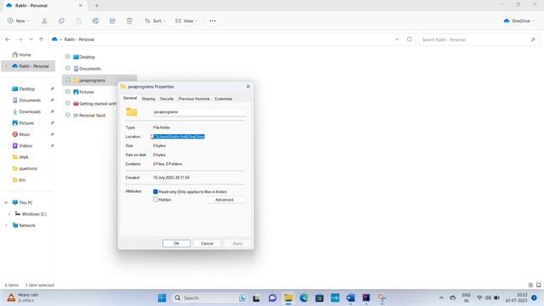The width and height of the screenshot is (544, 306).
Task: Switch to large thumbnails view icon
Action: pyautogui.click(x=538, y=285)
